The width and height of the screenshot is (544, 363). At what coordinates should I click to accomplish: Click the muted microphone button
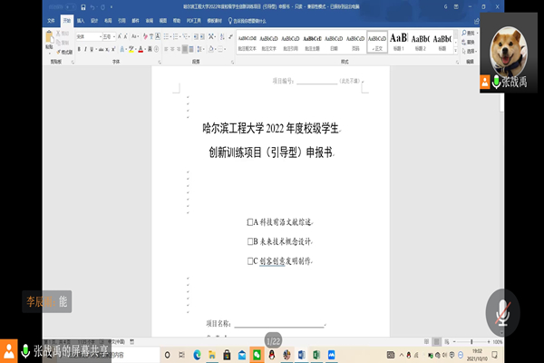(x=501, y=313)
